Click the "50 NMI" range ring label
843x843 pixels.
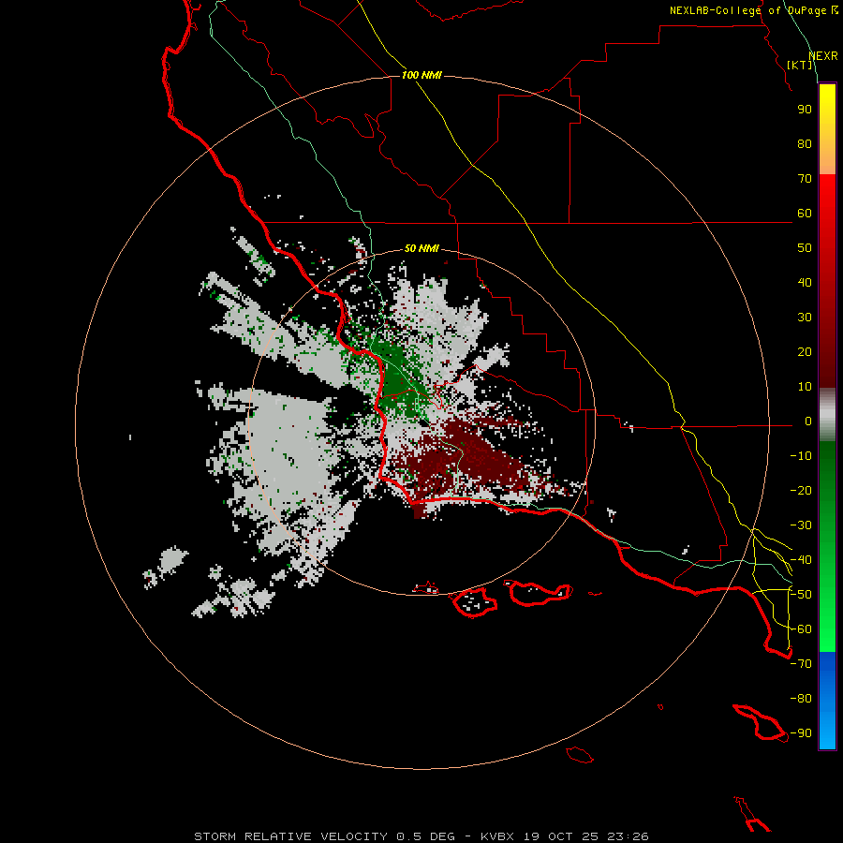point(421,248)
